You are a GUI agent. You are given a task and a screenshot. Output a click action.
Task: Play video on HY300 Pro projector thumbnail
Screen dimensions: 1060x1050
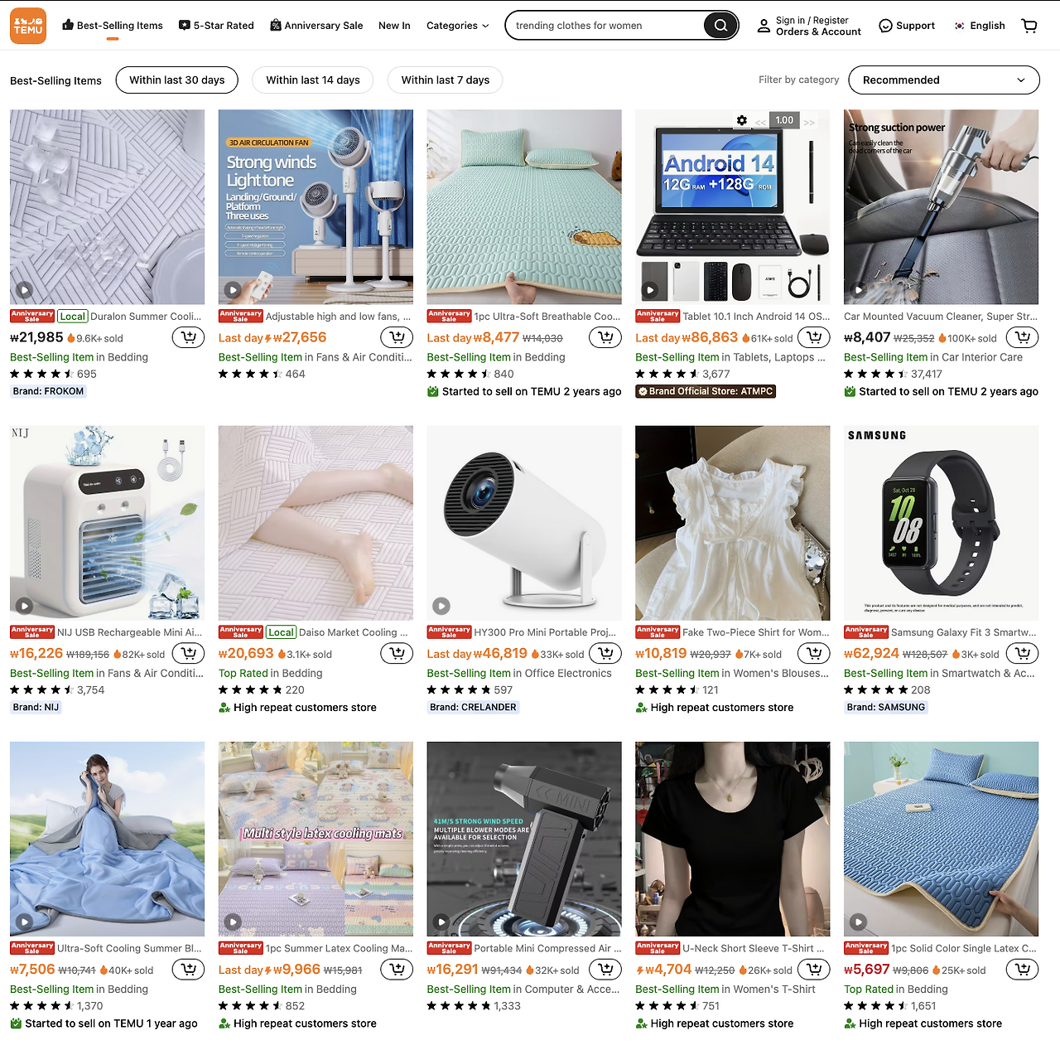441,606
